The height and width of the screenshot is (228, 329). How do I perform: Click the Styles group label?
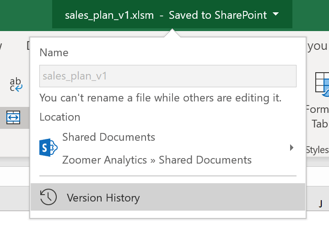coord(317,149)
